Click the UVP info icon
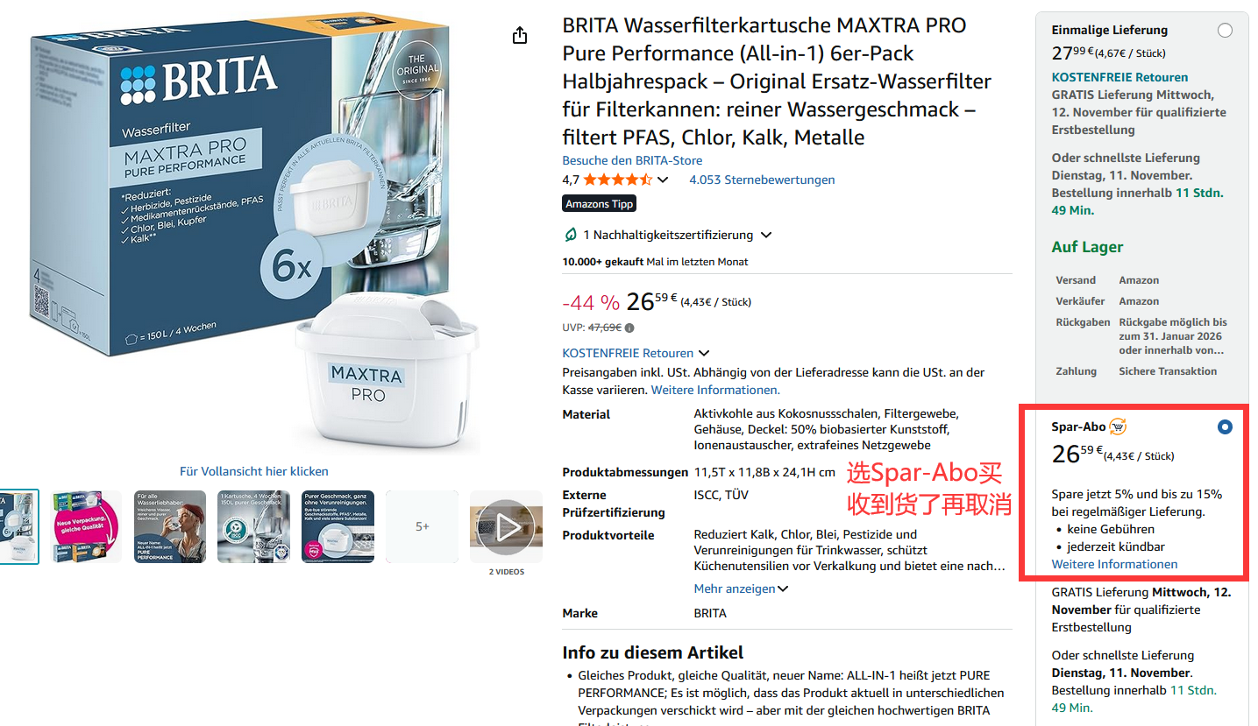The height and width of the screenshot is (726, 1258). pos(629,328)
